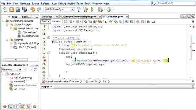Collapse the conectar method fold on line 19
The image size is (196, 110).
pyautogui.click(x=49, y=53)
